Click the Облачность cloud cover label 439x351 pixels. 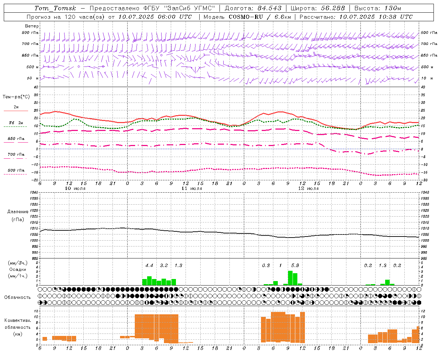17,298
